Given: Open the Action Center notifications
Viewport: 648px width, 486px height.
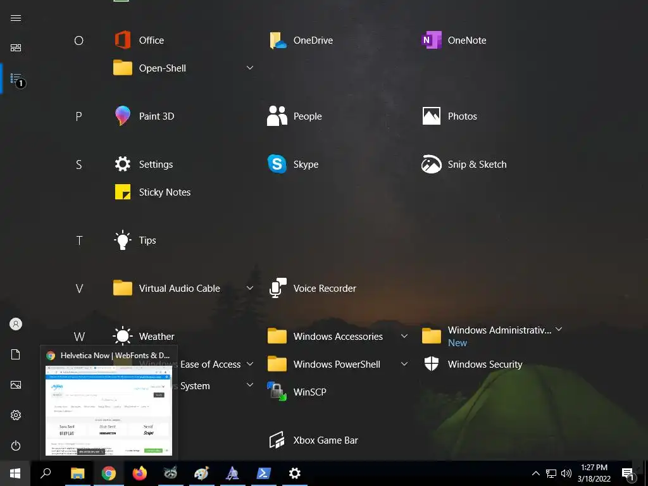Looking at the screenshot, I should (628, 473).
